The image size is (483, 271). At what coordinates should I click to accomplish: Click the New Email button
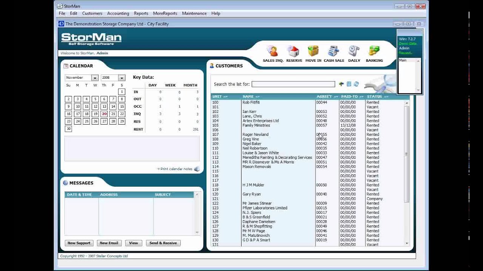(109, 243)
